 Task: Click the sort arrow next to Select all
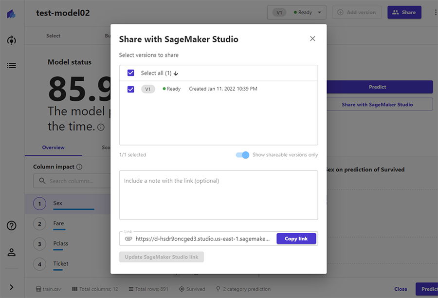176,74
